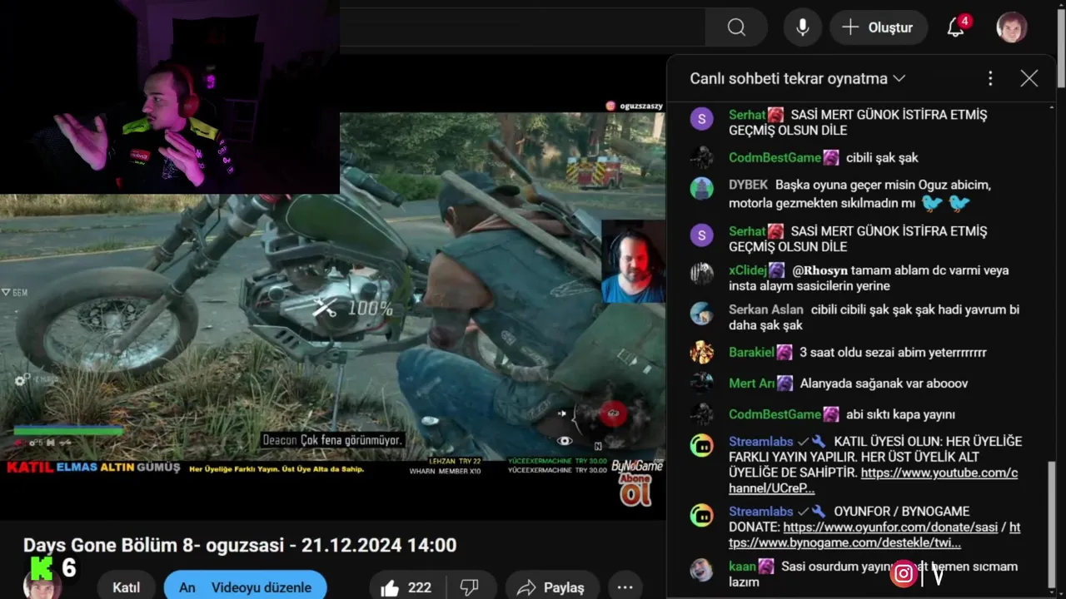This screenshot has width=1066, height=599.
Task: Open the youtube.com membership link in chat
Action: click(874, 481)
